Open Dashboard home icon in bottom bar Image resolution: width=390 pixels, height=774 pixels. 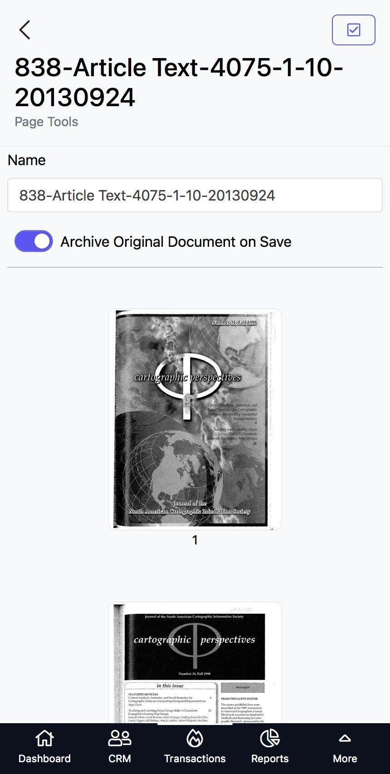pos(44,738)
